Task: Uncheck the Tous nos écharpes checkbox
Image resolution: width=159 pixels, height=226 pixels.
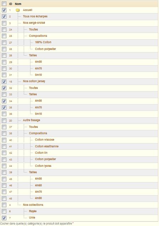Action: pyautogui.click(x=4, y=16)
